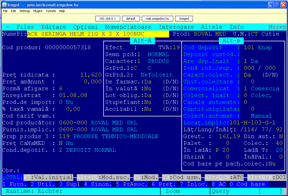Click the Alt-B panel header
This screenshot has height=196, width=288.
tap(231, 40)
